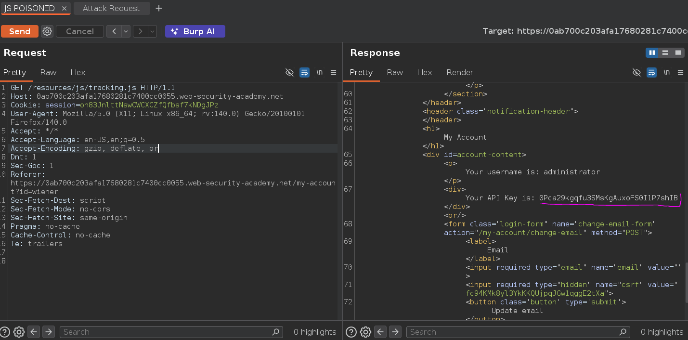This screenshot has height=340, width=688.
Task: Open Render view in Response panel
Action: click(x=460, y=72)
